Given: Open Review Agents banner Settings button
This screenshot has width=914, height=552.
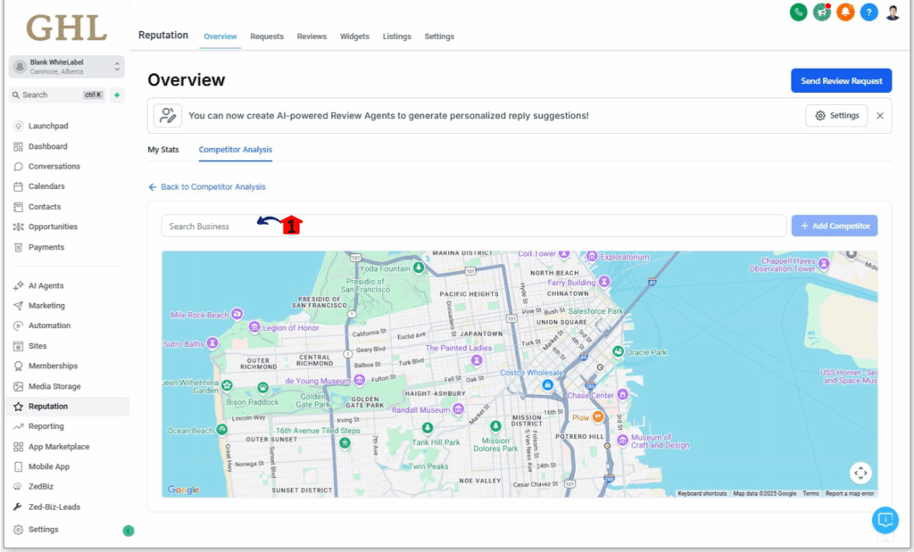Looking at the screenshot, I should [836, 115].
